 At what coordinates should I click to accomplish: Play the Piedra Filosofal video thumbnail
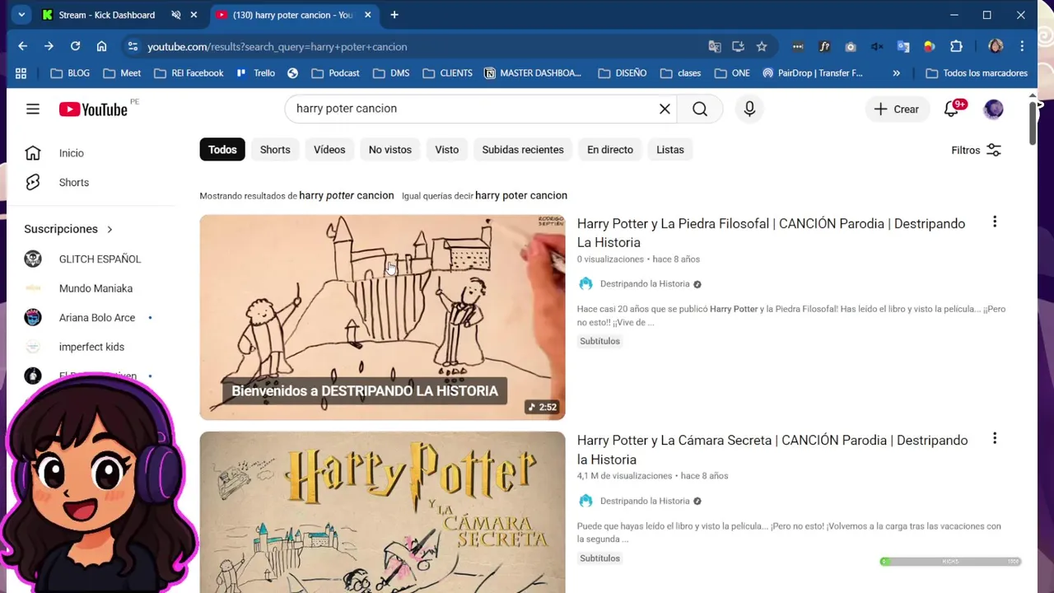pyautogui.click(x=382, y=317)
